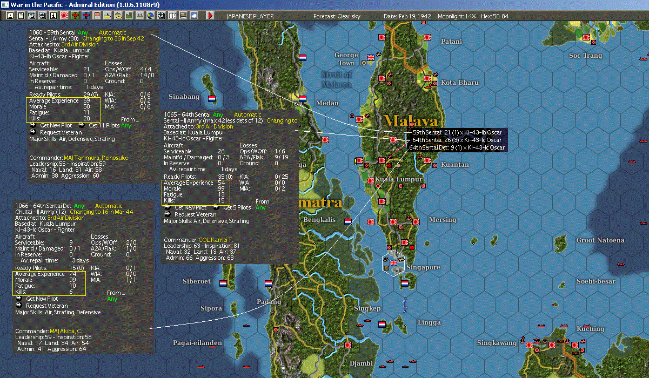Viewport: 649px width, 378px height.
Task: Click the 'Moonlight: 14%' status text
Action: pos(457,17)
